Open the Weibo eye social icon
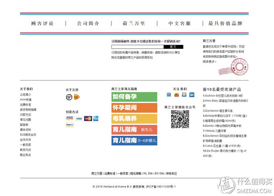Screen dimensions: 274x196 (x=176, y=95)
